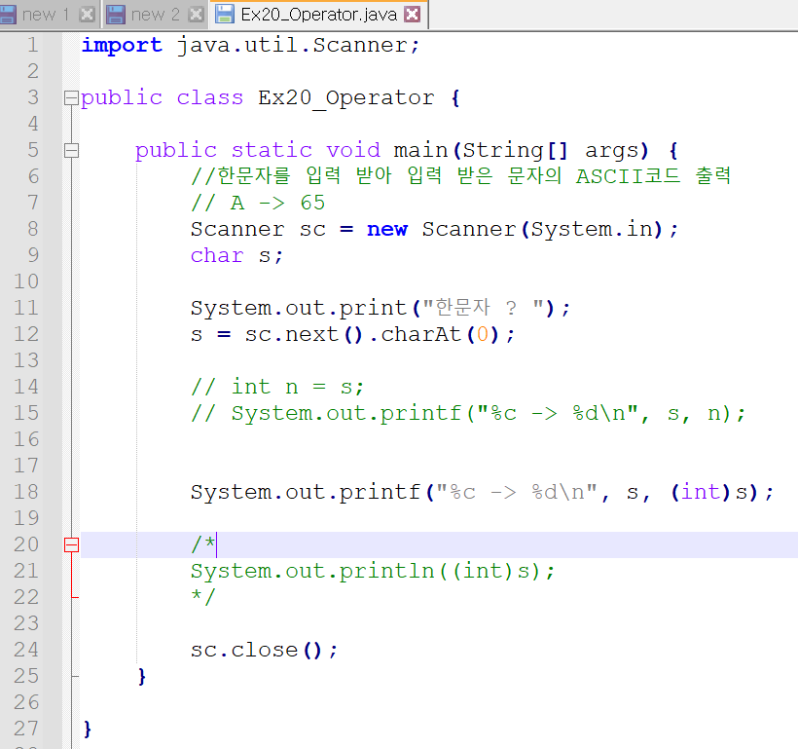Viewport: 798px width, 749px height.
Task: Click line number 12 in the margin
Action: (26, 334)
